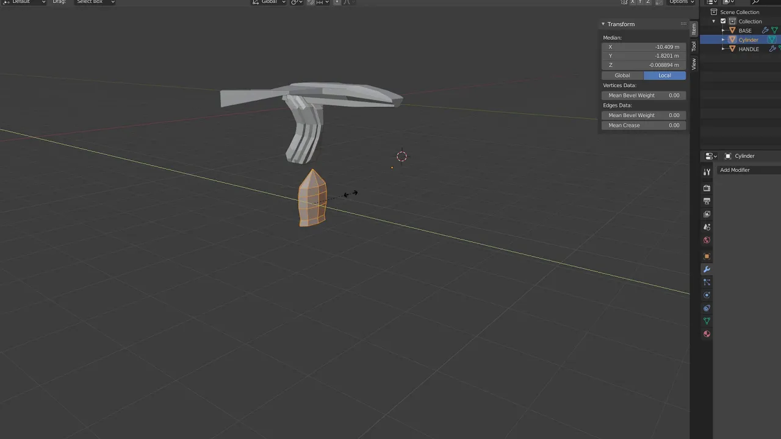Adjust edges Mean Bevel Weight slider
The width and height of the screenshot is (781, 439).
click(644, 115)
